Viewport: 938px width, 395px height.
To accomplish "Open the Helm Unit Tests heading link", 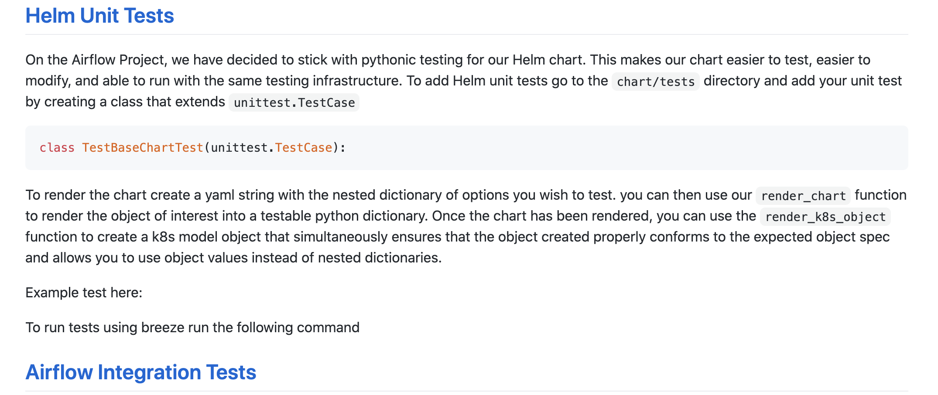I will 99,16.
